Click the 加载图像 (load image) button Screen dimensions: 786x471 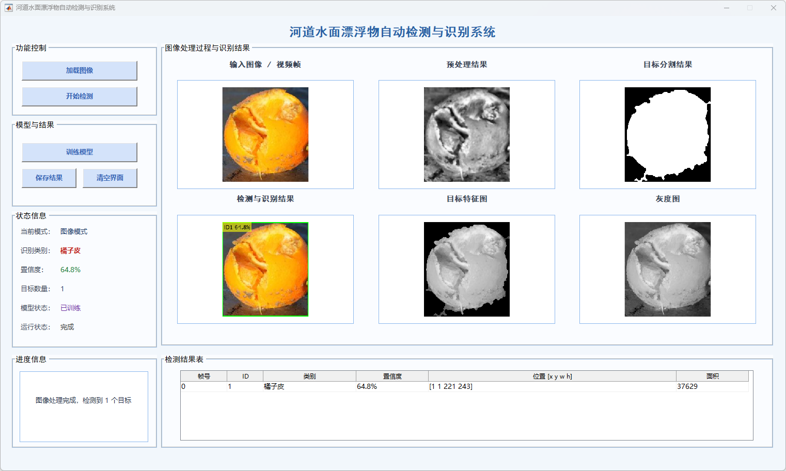[x=80, y=71]
